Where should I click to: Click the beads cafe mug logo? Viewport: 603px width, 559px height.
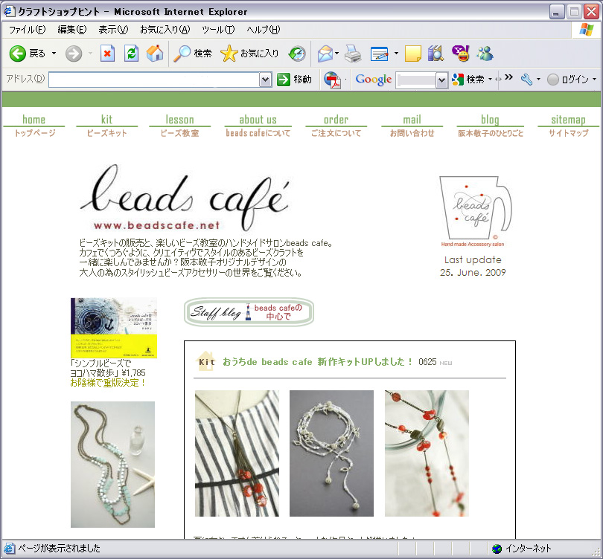[x=475, y=211]
